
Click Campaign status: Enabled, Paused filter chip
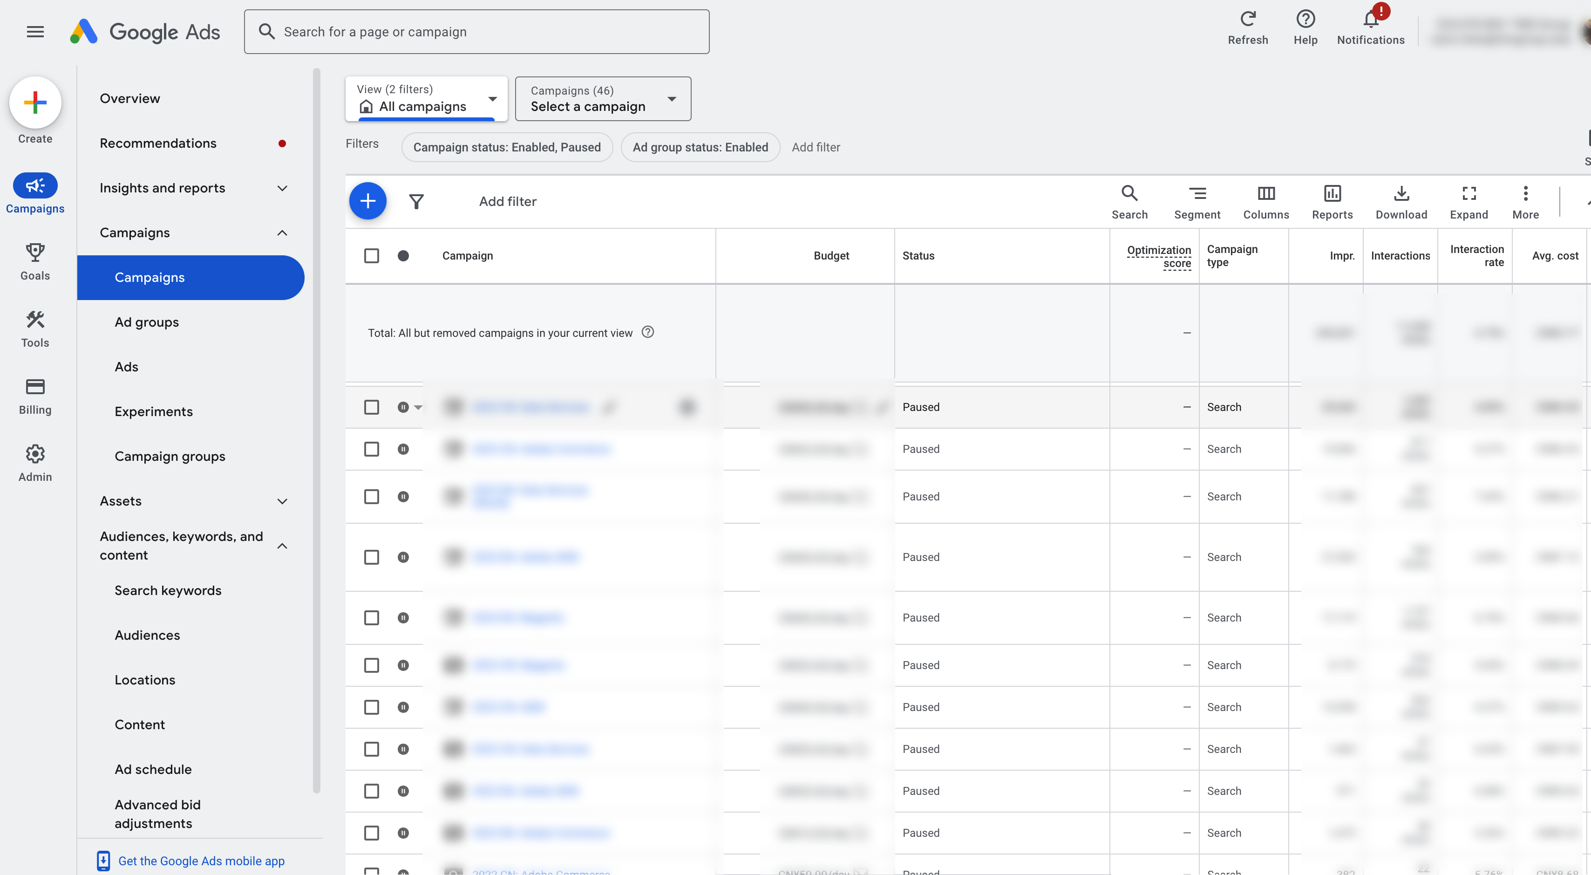point(506,147)
